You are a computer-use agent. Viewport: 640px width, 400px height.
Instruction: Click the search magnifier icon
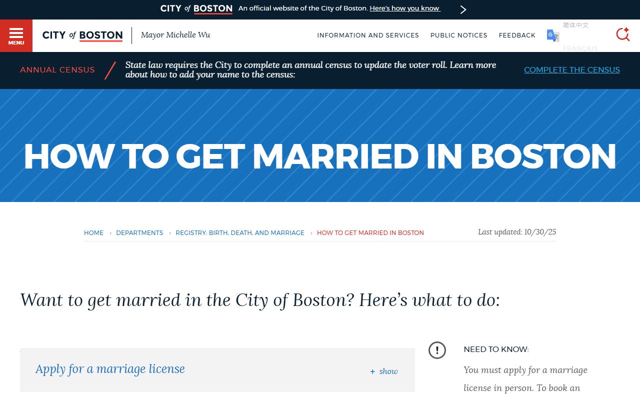click(622, 34)
